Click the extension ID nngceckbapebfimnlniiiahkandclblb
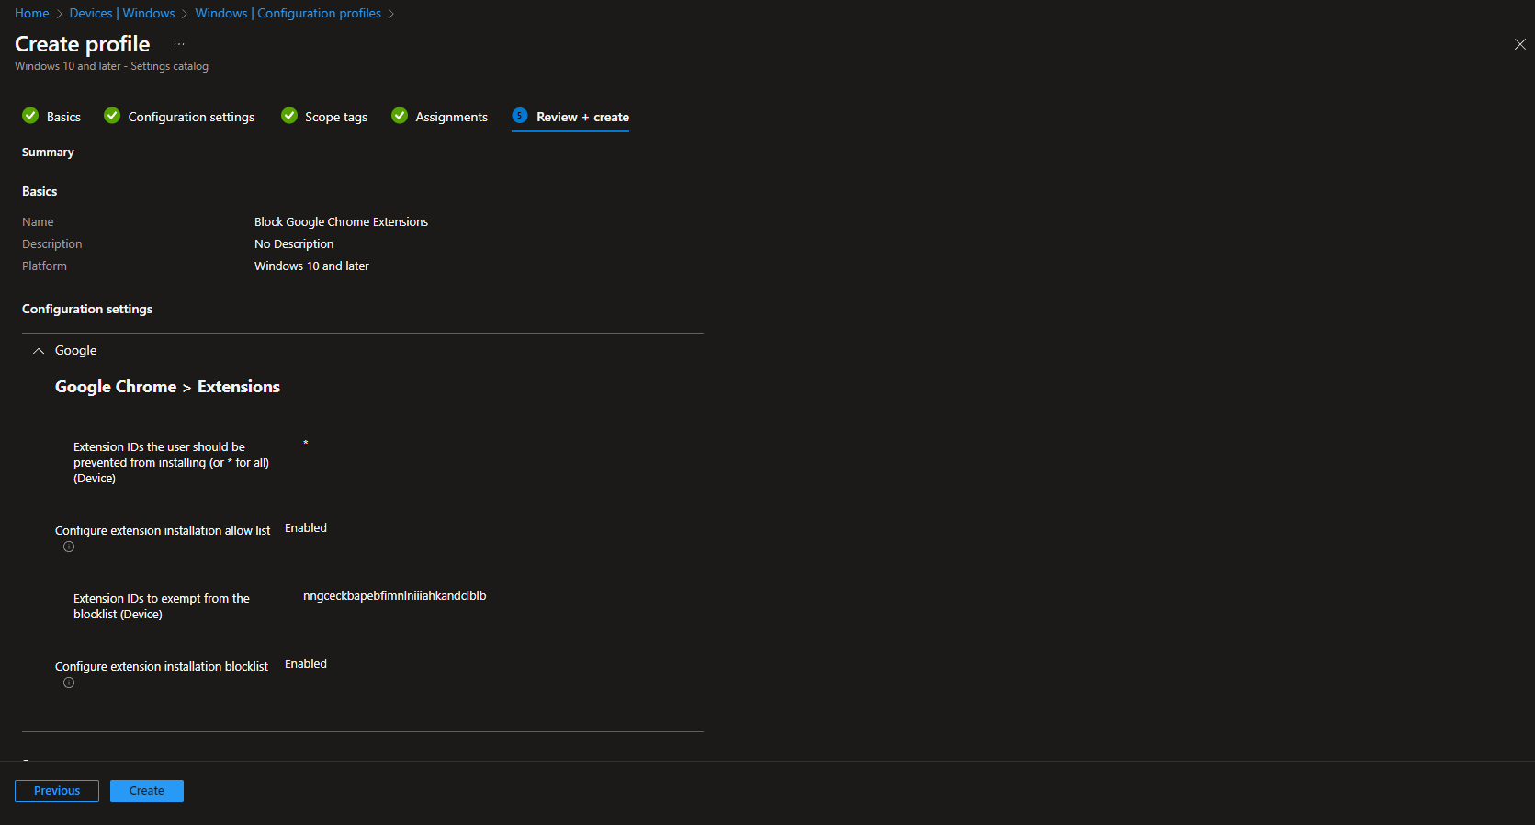Screen dimensions: 1535x825 coord(395,595)
